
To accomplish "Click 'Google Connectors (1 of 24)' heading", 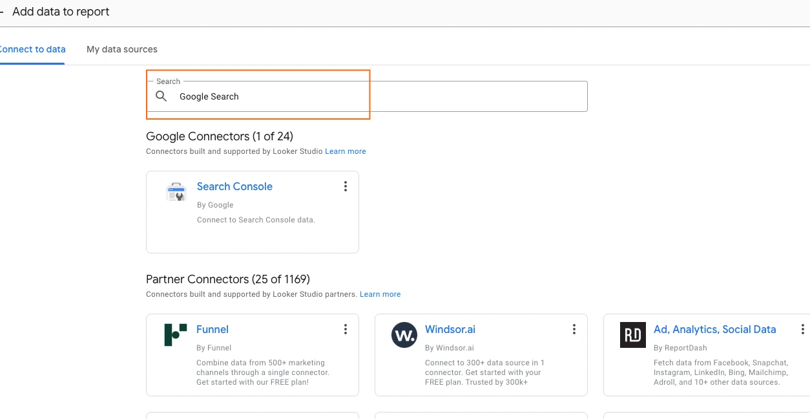I will coord(220,136).
